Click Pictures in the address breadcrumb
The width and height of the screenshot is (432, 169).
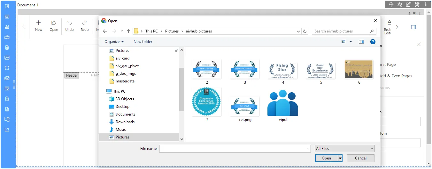172,31
